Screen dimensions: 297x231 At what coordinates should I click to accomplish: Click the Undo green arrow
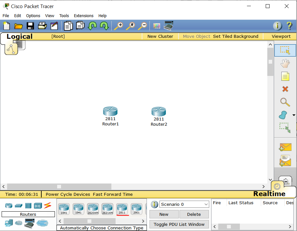92,26
